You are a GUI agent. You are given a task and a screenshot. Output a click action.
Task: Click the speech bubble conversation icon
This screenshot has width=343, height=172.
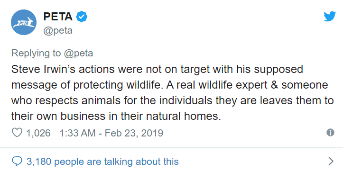pyautogui.click(x=17, y=162)
